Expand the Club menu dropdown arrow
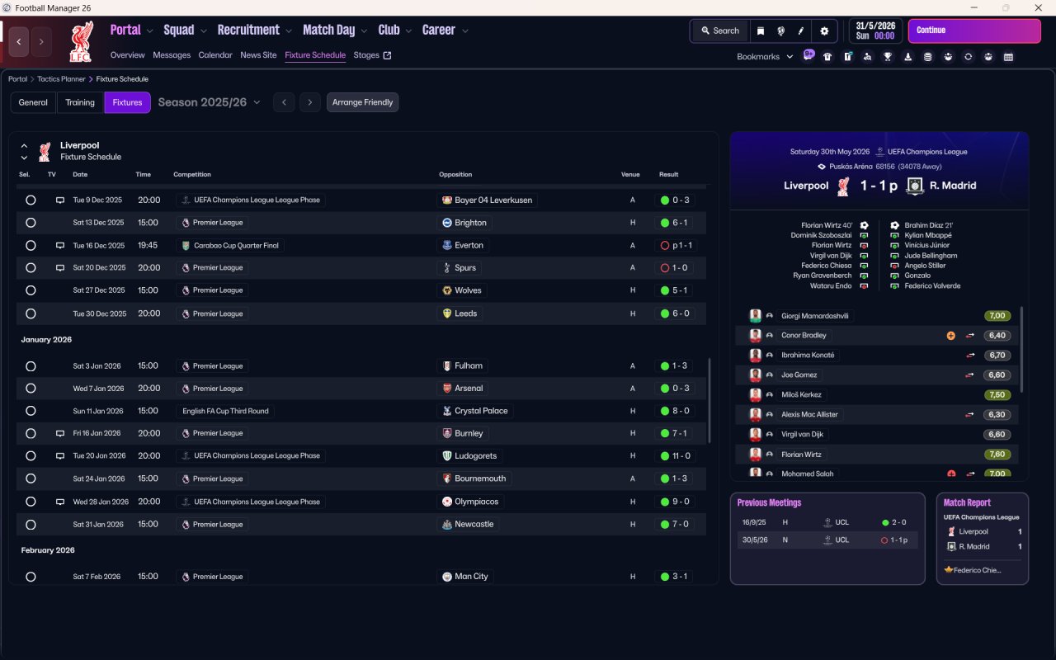1056x660 pixels. coord(408,31)
